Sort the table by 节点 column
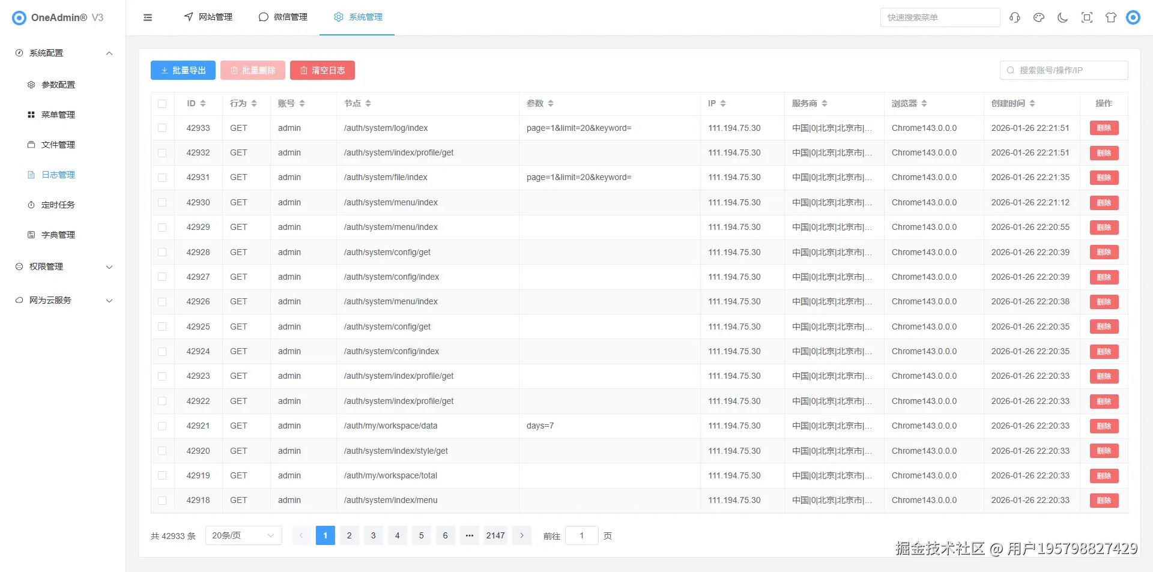 pos(368,103)
